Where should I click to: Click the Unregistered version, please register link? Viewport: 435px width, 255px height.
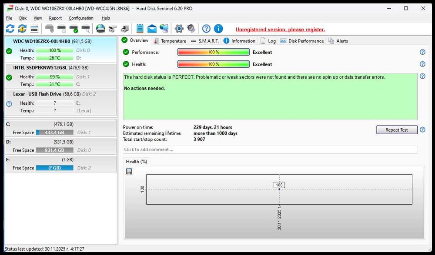(x=280, y=30)
